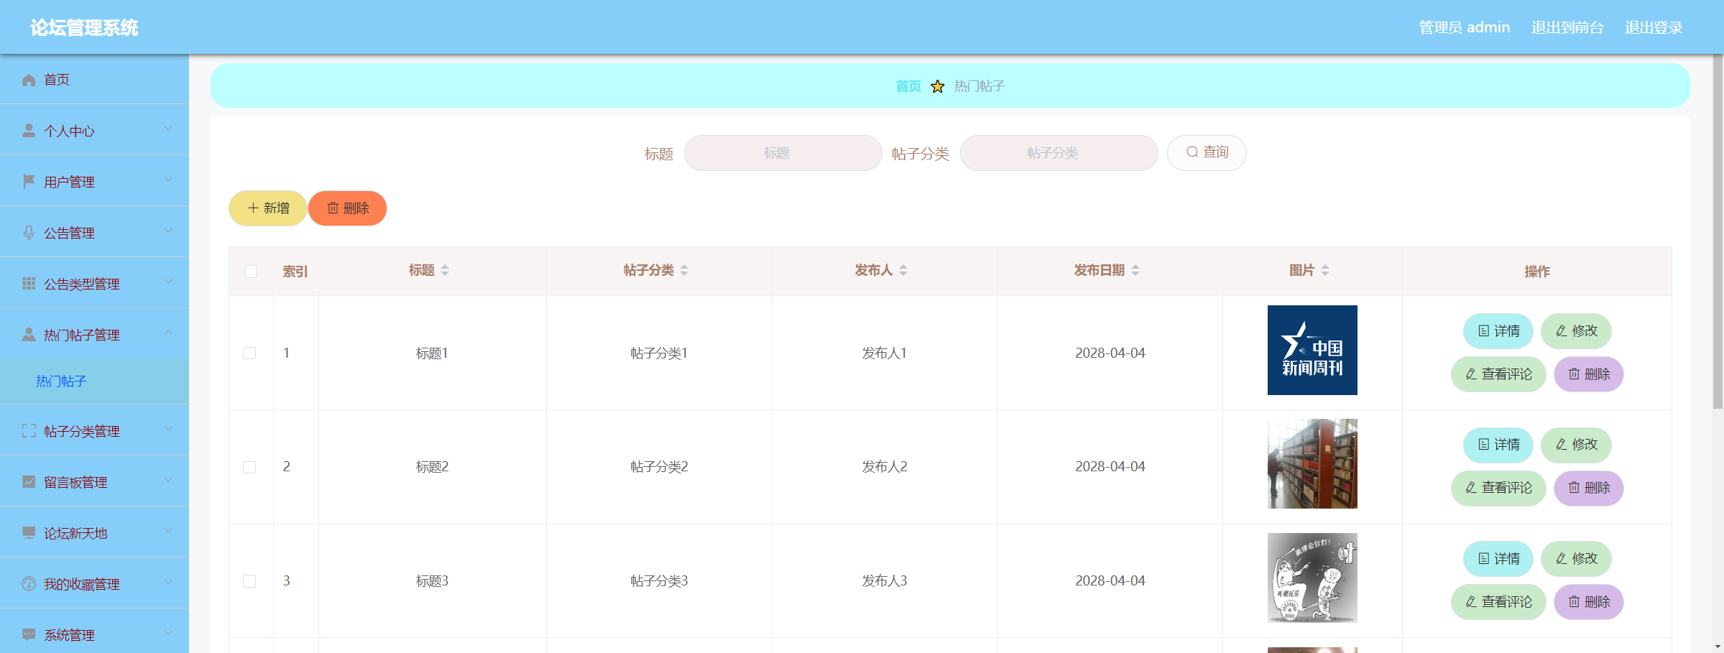Check the checkbox for row 标题1

coord(250,353)
